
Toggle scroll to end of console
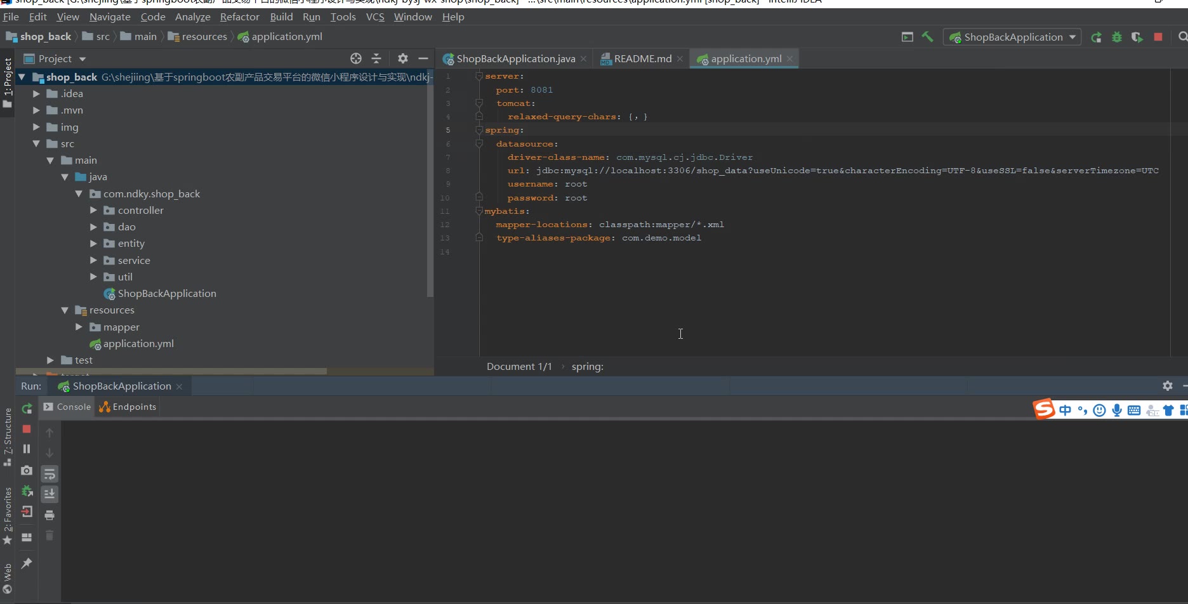click(x=49, y=494)
